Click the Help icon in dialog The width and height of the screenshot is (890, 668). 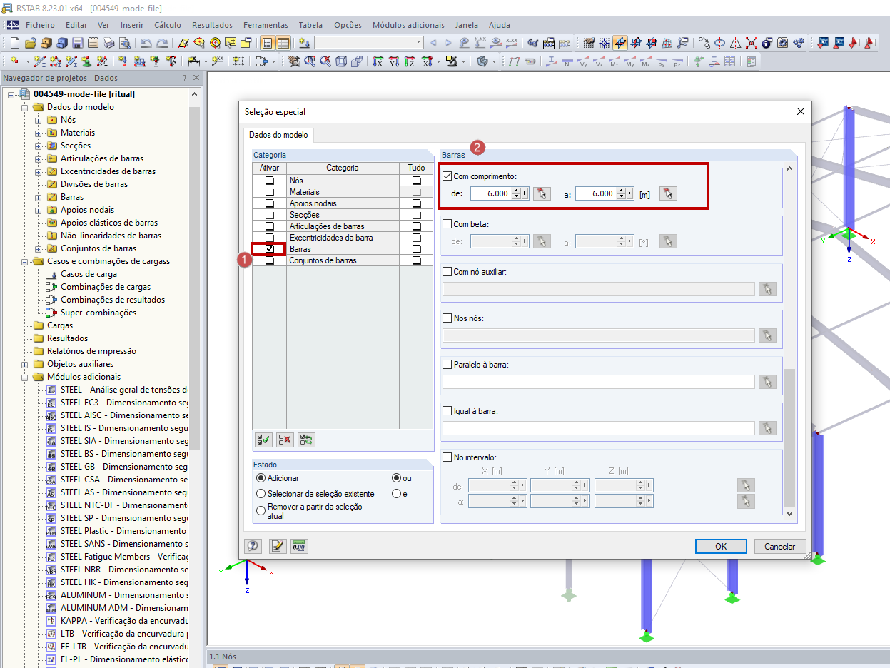(x=253, y=546)
